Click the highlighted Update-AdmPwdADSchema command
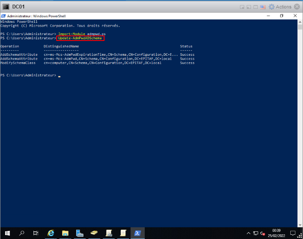Viewport: 303px width, 239px height. click(80, 38)
